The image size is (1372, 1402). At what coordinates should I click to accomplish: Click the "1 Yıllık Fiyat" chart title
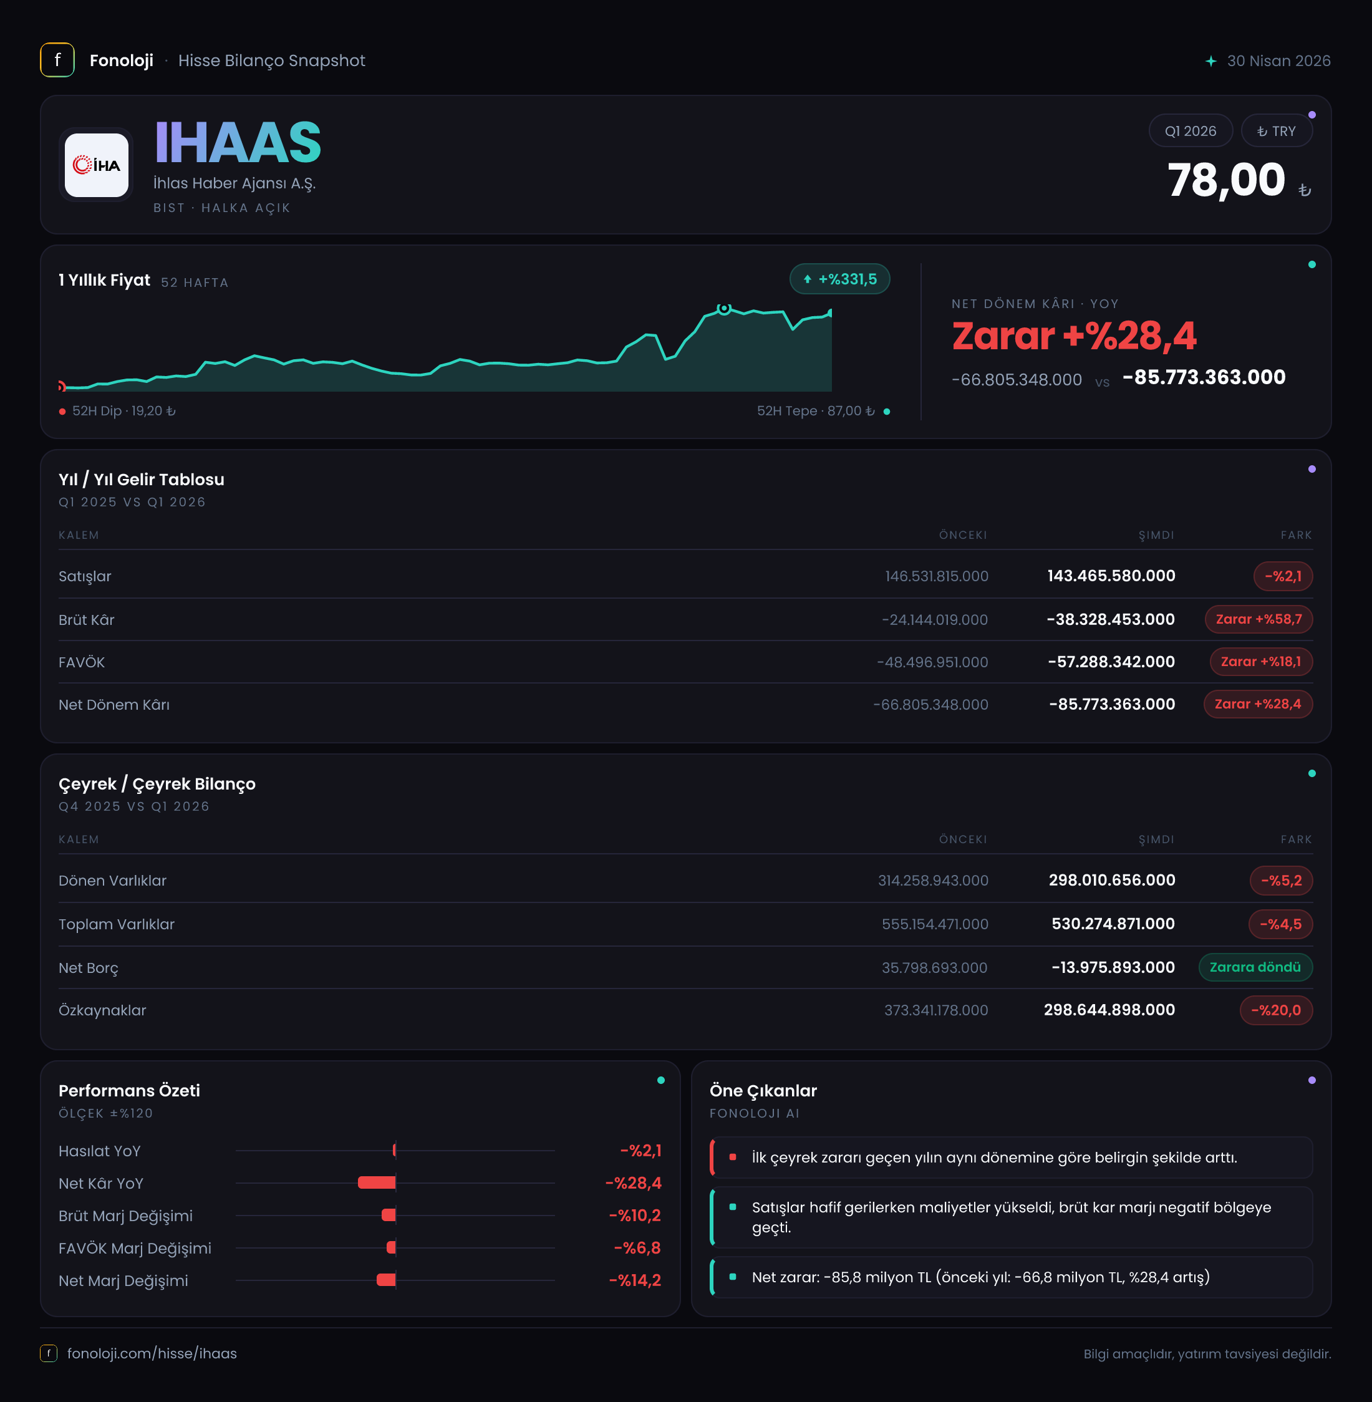pos(105,280)
